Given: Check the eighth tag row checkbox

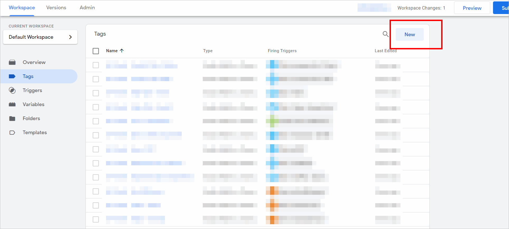Looking at the screenshot, I should (x=96, y=163).
